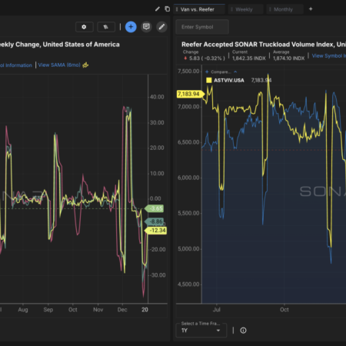Switch to the Weekly tab
The width and height of the screenshot is (346, 346).
245,9
